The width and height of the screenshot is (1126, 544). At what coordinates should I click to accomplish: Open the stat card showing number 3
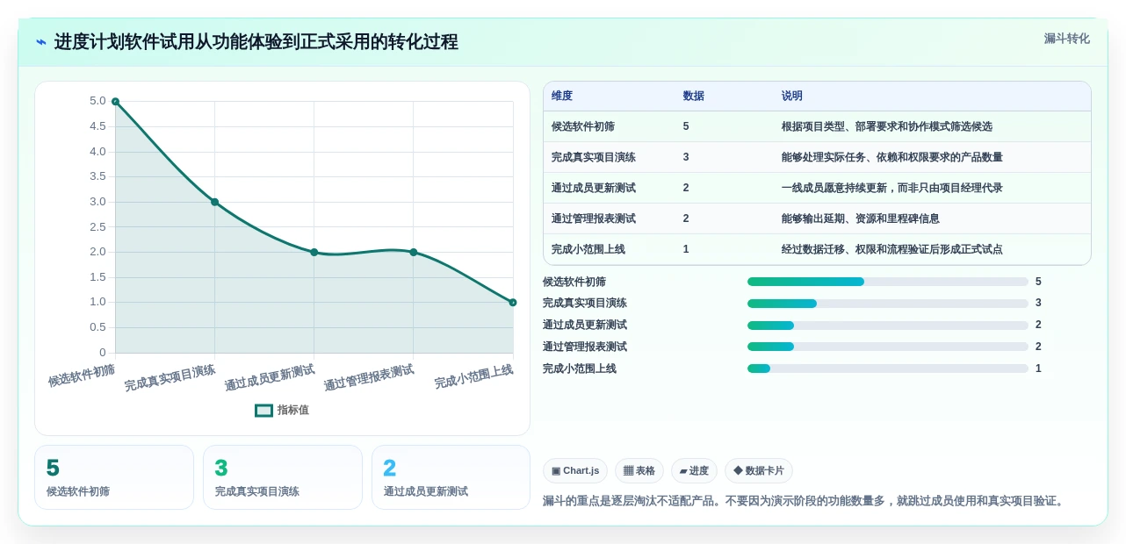click(283, 477)
